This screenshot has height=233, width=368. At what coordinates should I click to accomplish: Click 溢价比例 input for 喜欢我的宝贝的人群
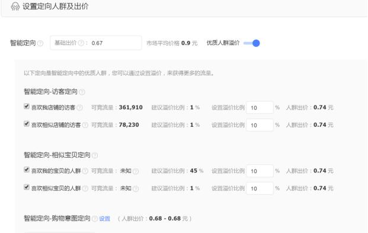pyautogui.click(x=260, y=171)
